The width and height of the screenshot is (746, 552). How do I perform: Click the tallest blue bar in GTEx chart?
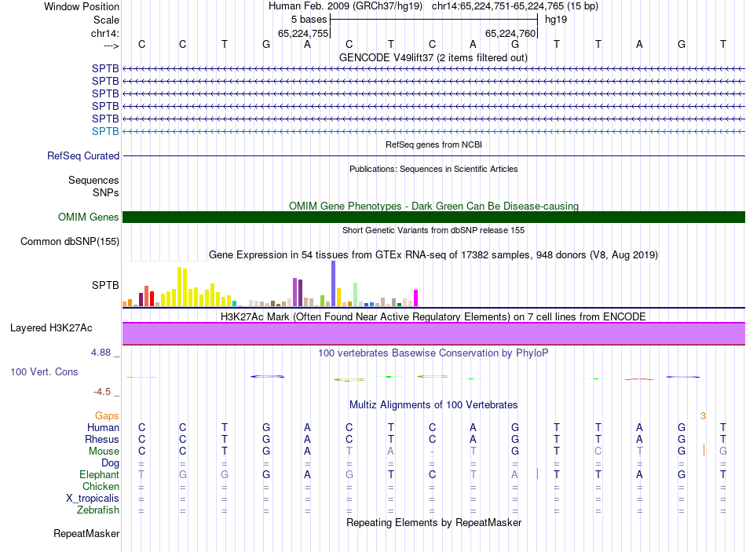[x=334, y=283]
